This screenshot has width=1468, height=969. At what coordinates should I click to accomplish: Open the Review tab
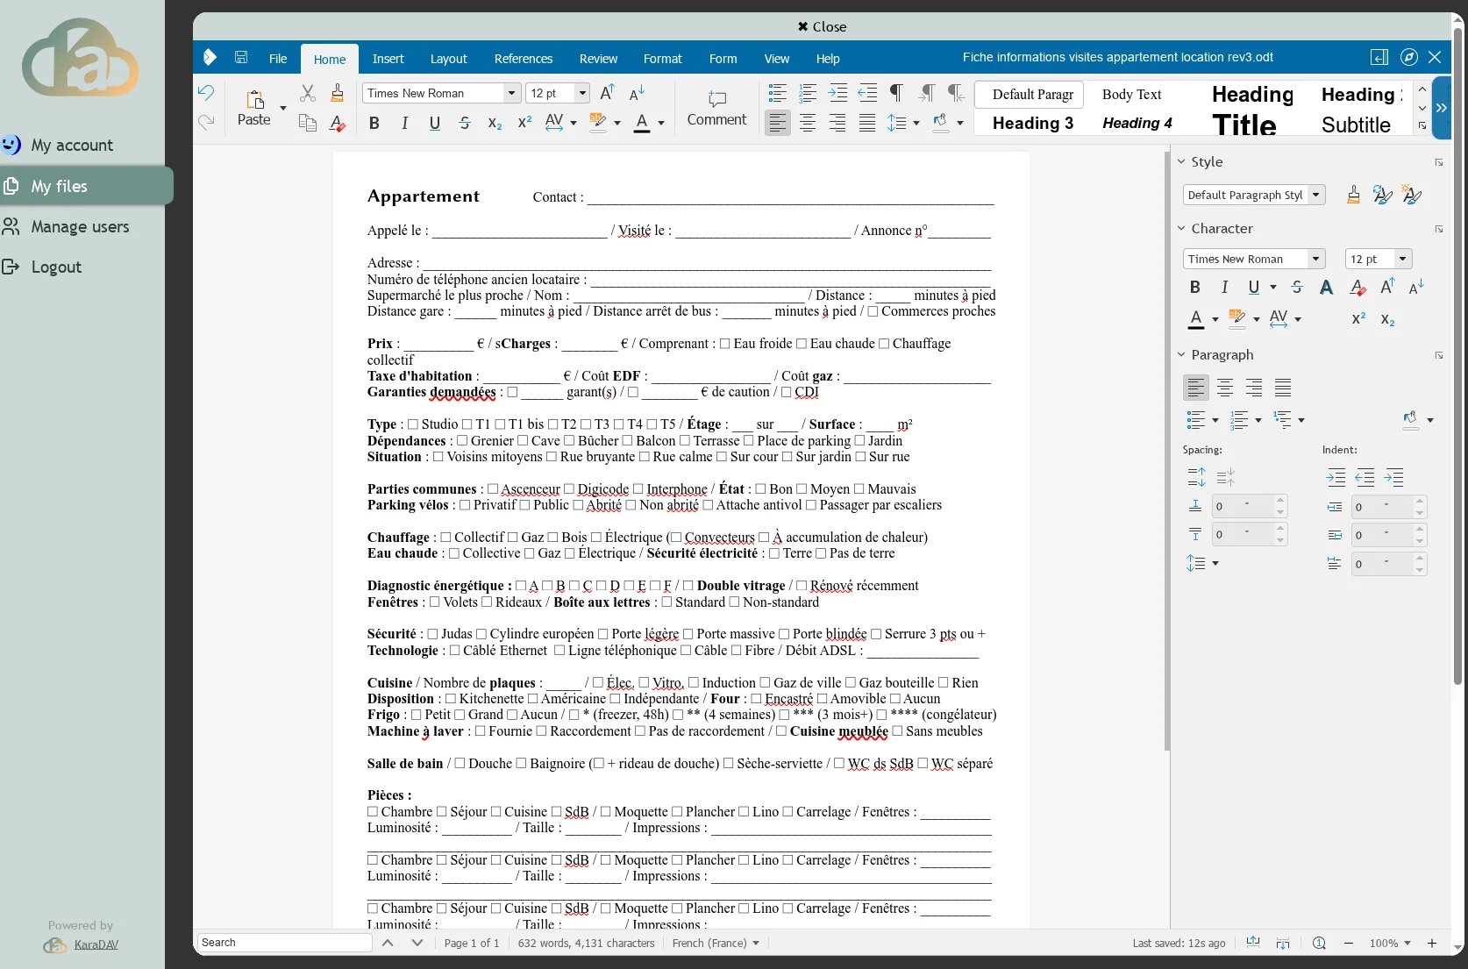tap(598, 59)
